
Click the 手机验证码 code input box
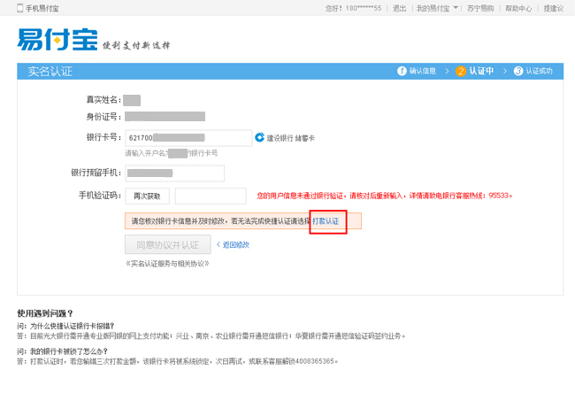211,196
